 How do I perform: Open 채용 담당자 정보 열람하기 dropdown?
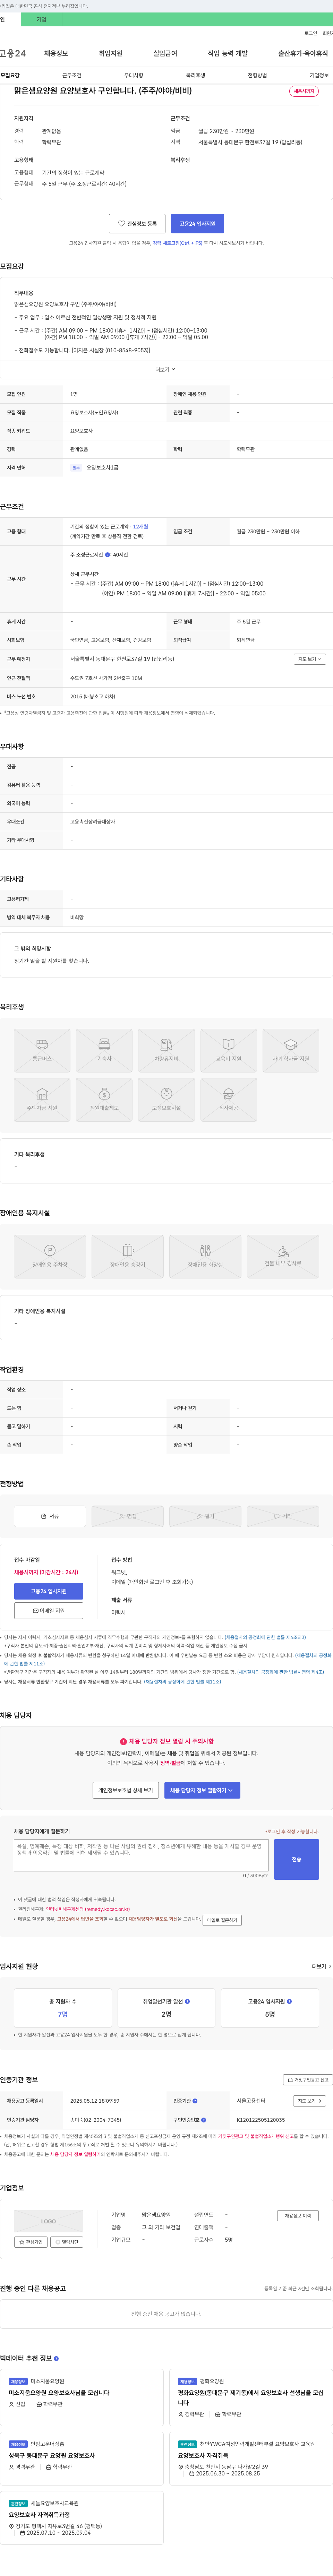pyautogui.click(x=202, y=1790)
